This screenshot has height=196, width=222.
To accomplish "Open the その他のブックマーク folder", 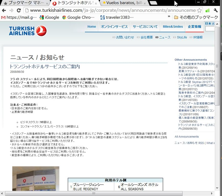I will (196, 17).
